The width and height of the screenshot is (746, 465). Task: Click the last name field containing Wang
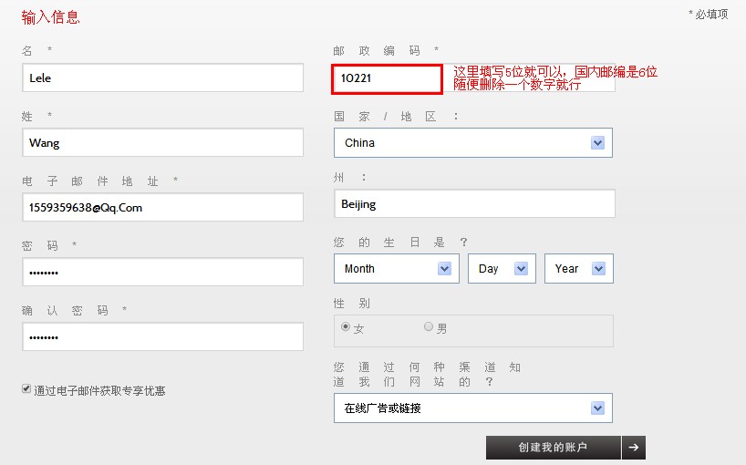(162, 143)
